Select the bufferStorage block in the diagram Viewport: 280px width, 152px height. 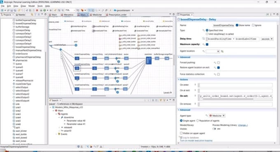157,58
